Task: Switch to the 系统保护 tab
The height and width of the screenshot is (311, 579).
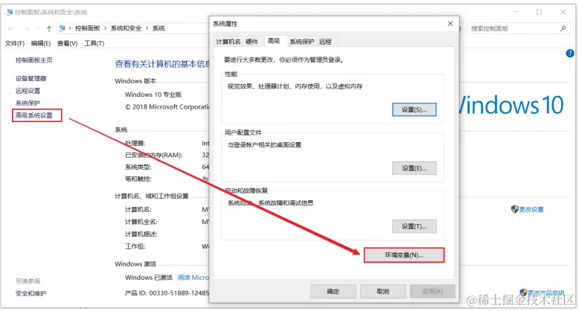Action: pyautogui.click(x=301, y=42)
